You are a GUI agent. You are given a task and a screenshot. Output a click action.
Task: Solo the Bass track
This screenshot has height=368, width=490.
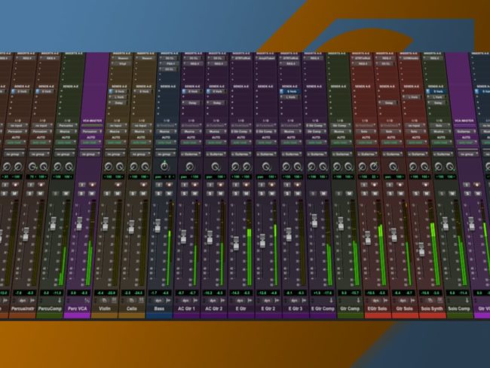point(158,194)
